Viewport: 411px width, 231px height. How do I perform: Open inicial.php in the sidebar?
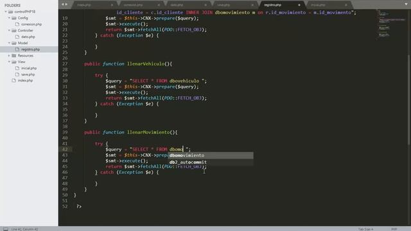29,69
